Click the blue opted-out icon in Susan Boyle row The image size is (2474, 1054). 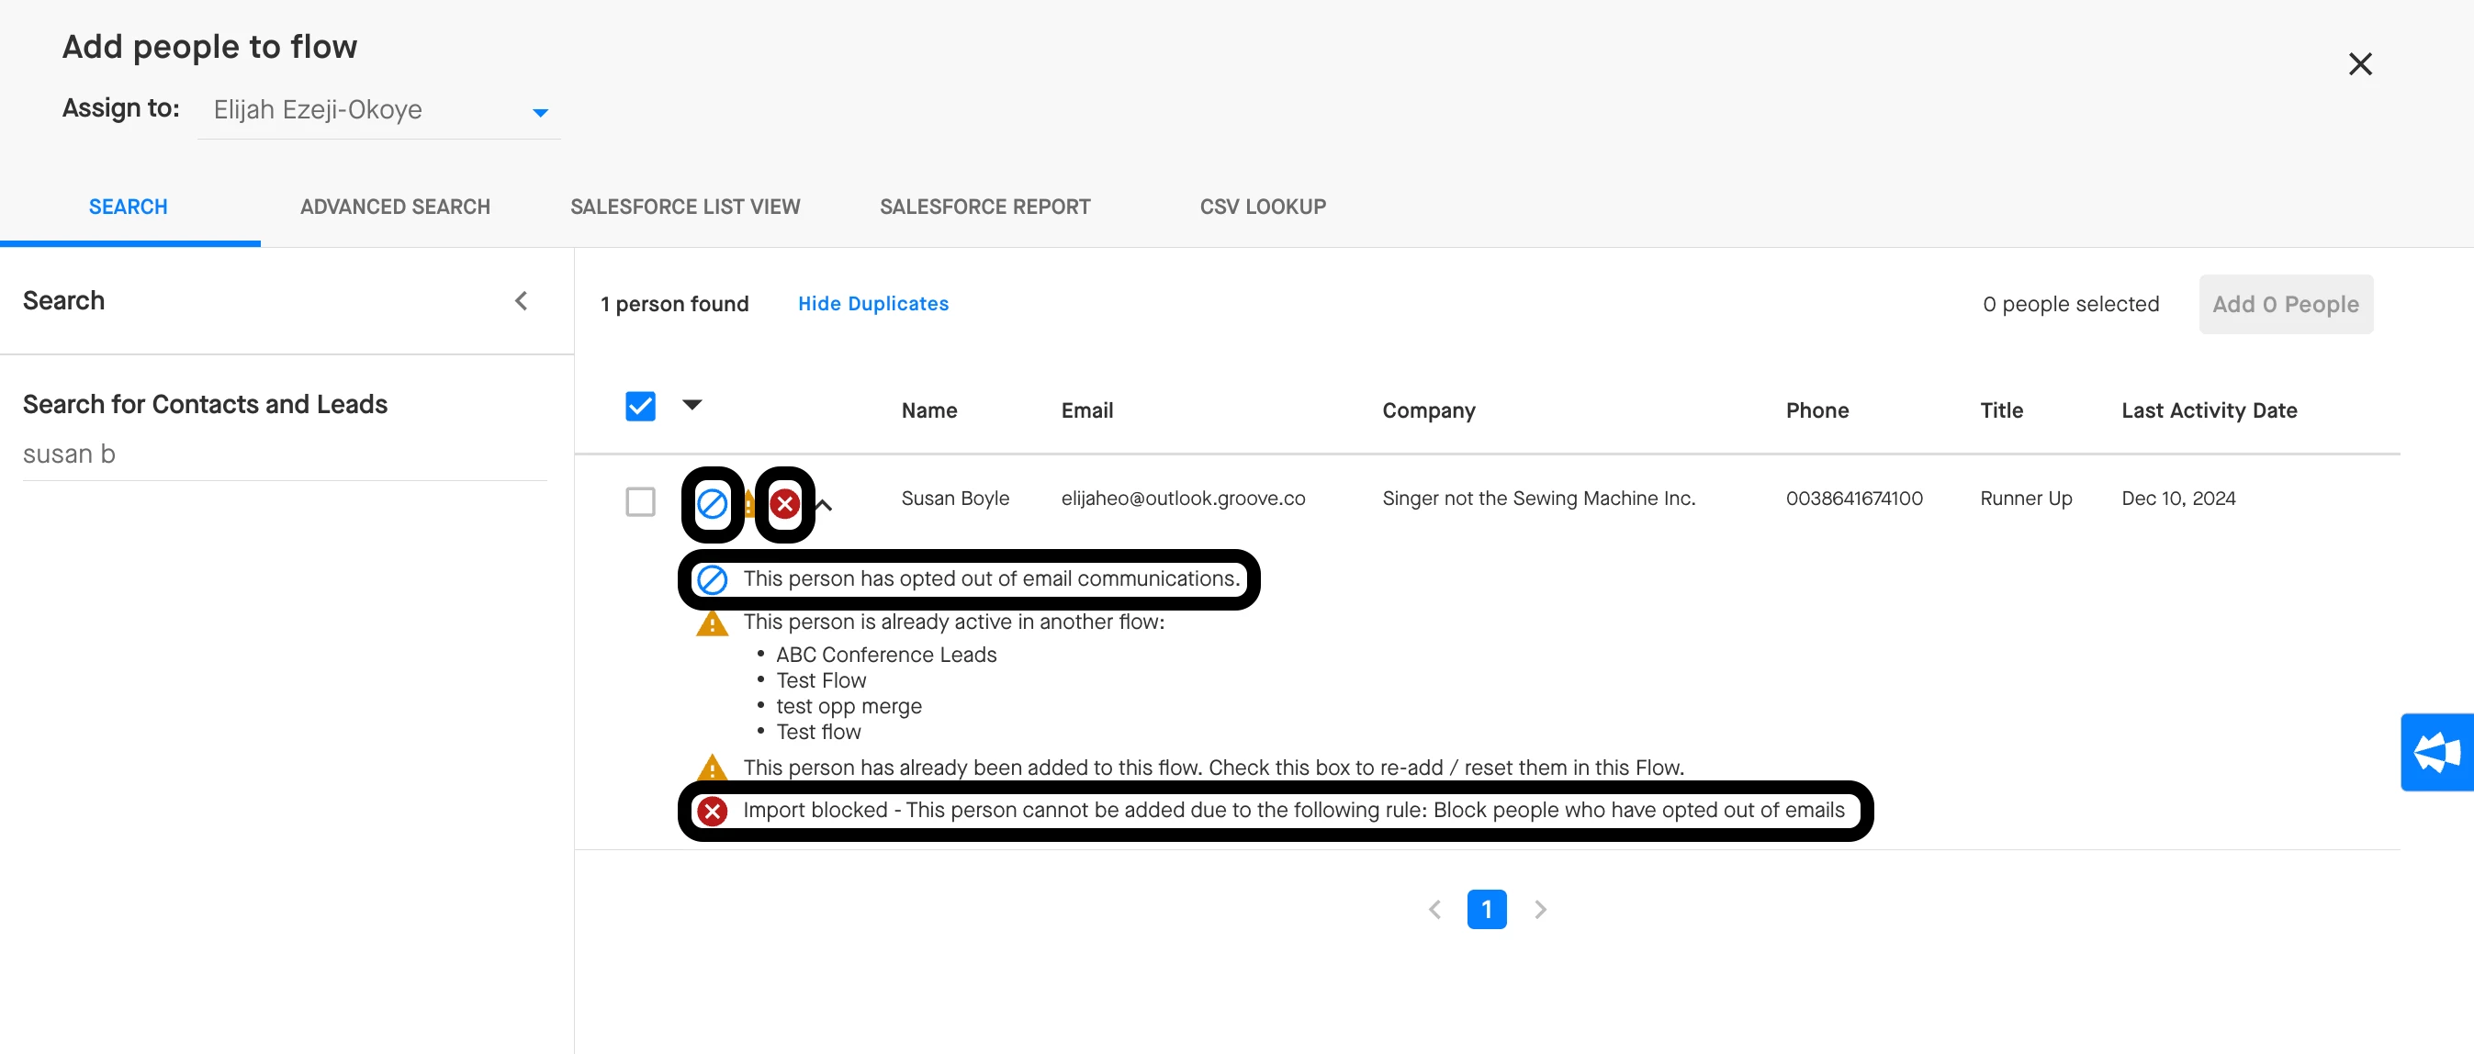click(x=712, y=504)
